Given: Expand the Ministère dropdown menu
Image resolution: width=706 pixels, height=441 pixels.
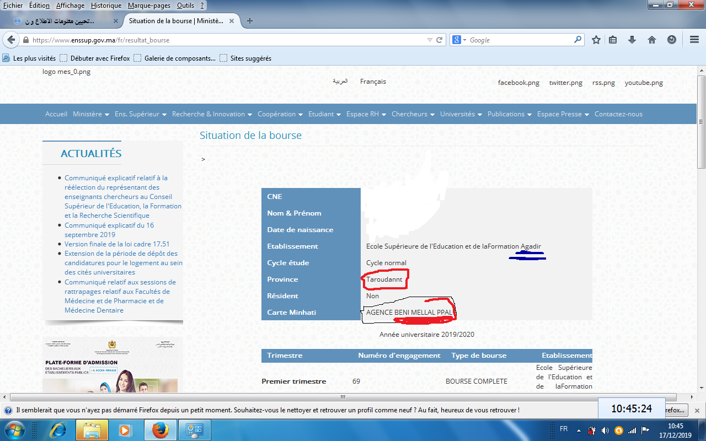Looking at the screenshot, I should pyautogui.click(x=91, y=114).
